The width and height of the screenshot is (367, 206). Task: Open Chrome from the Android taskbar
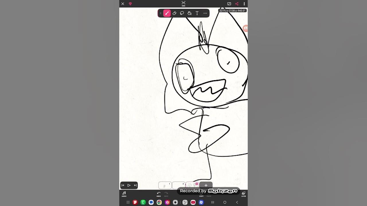click(159, 202)
